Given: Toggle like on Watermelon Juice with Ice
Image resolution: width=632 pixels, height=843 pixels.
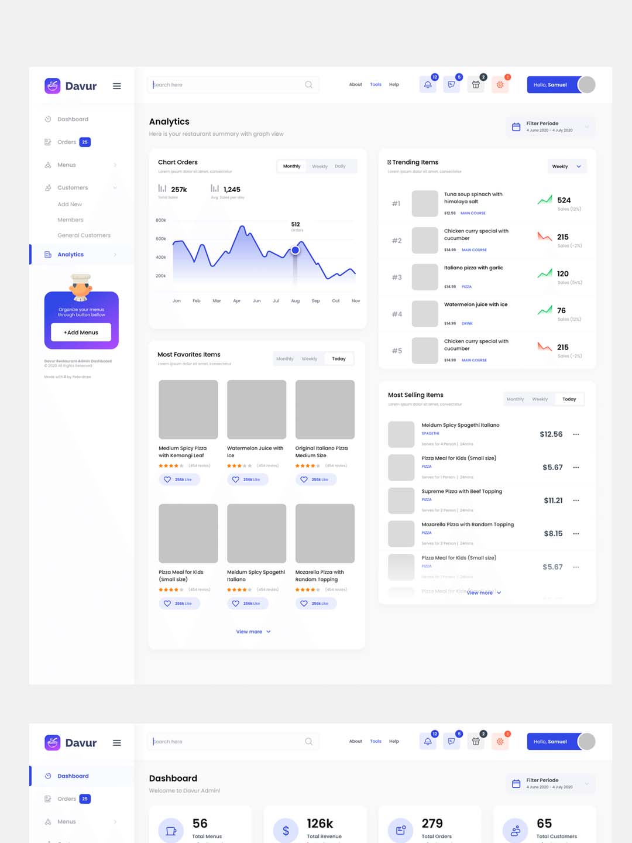Looking at the screenshot, I should click(x=236, y=479).
